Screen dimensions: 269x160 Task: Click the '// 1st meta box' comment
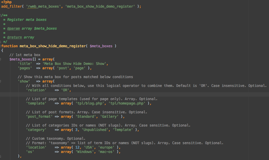click(25, 55)
